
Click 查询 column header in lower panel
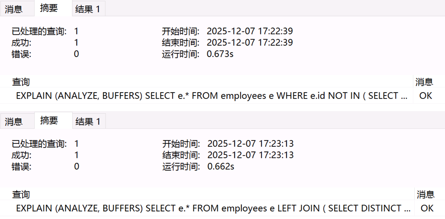21,194
